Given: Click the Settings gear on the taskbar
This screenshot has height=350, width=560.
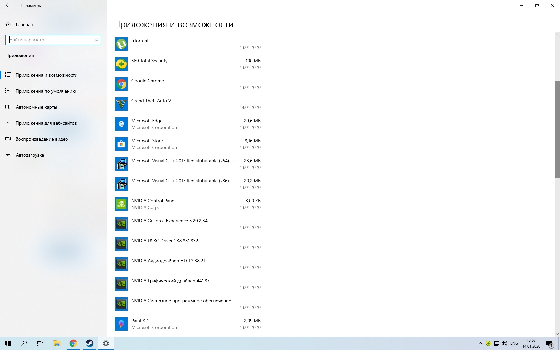Looking at the screenshot, I should point(106,343).
